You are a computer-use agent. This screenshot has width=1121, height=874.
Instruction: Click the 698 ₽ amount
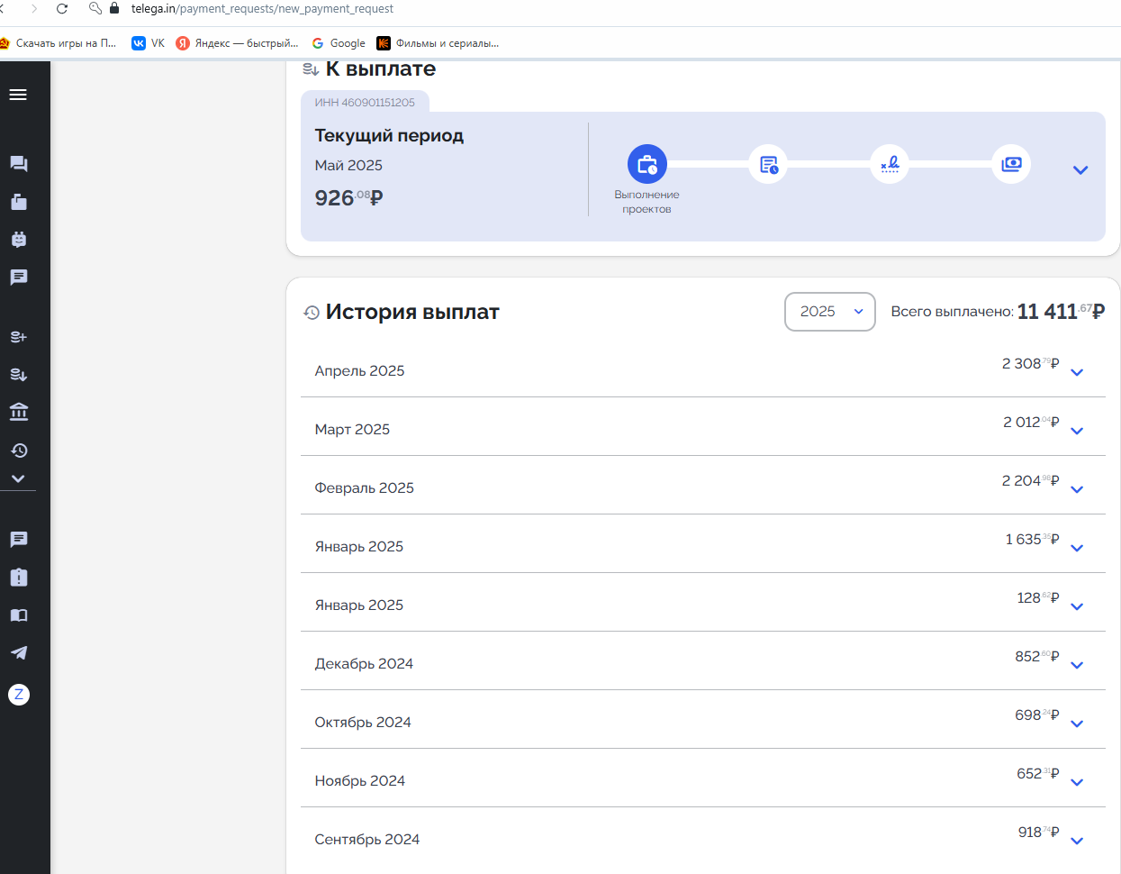pos(1037,715)
